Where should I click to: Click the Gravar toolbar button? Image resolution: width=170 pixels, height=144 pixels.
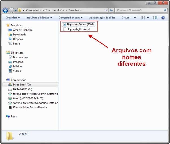tap(125, 18)
